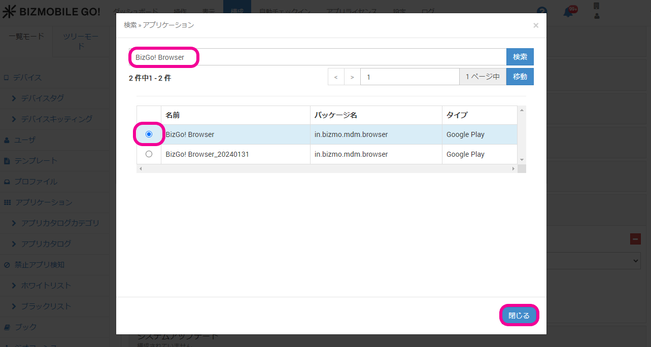Screen dimensions: 651x347
Task: Open the dropdown below the minus icon
Action: (594, 260)
